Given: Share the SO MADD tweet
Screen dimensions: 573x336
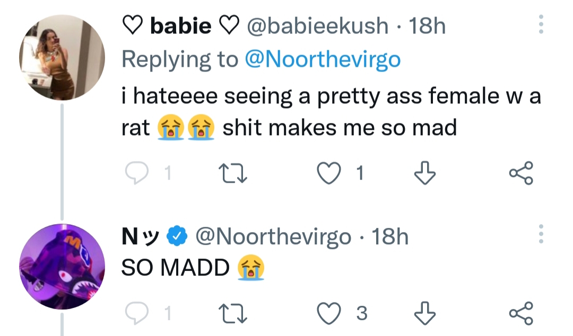Looking at the screenshot, I should click(522, 313).
